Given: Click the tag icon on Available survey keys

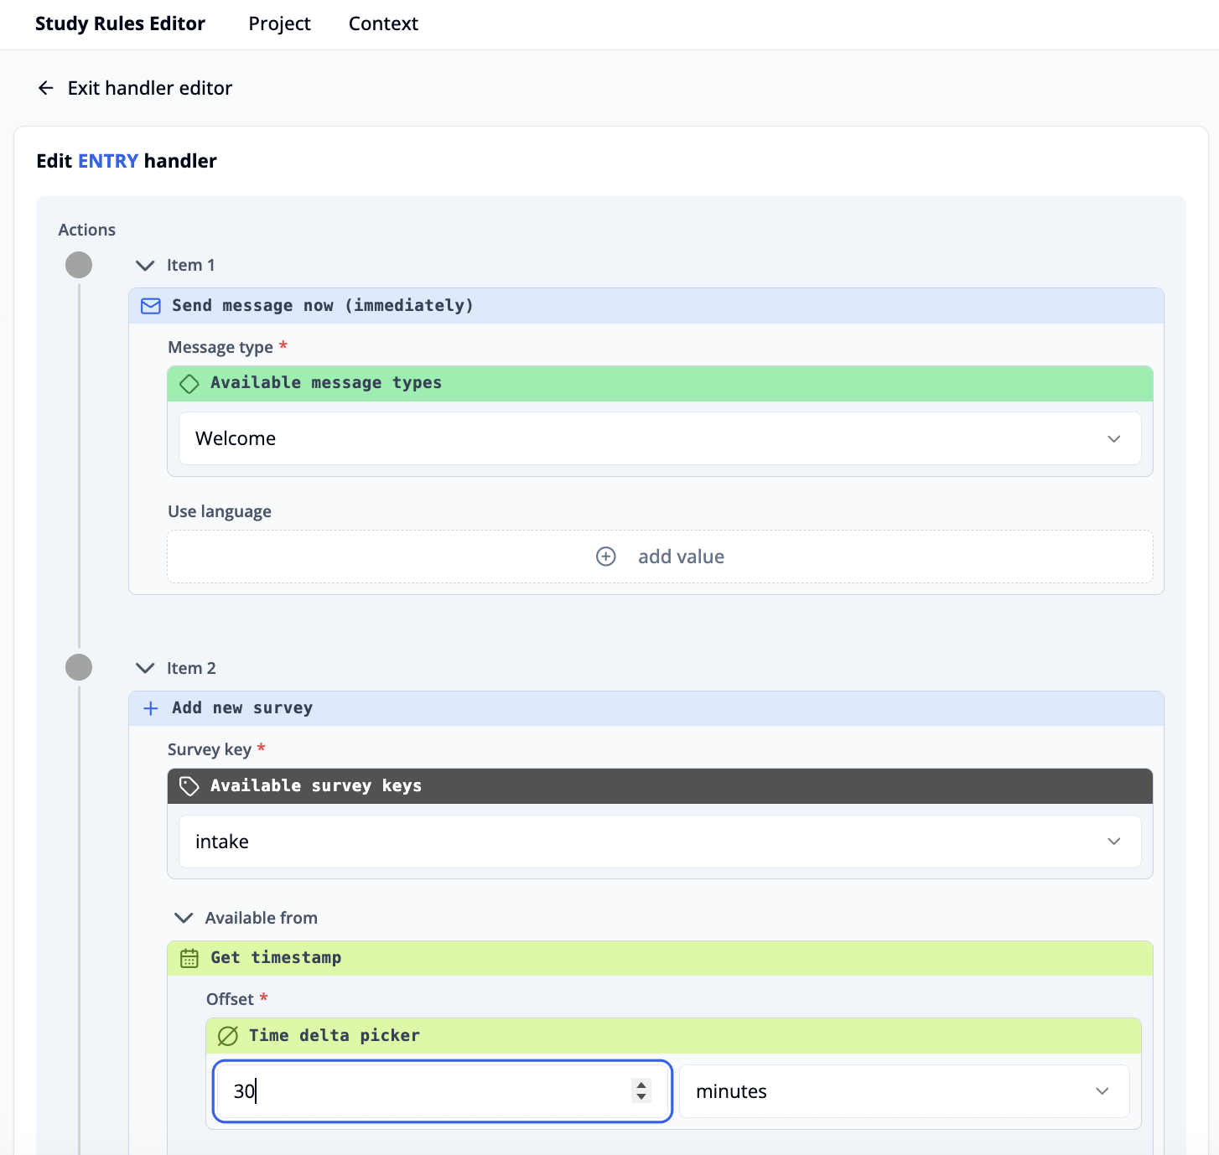Looking at the screenshot, I should pyautogui.click(x=189, y=785).
